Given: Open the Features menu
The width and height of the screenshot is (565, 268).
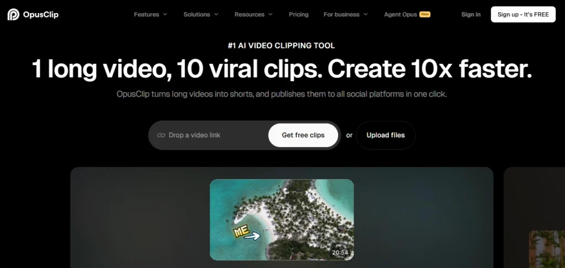Looking at the screenshot, I should pyautogui.click(x=146, y=14).
